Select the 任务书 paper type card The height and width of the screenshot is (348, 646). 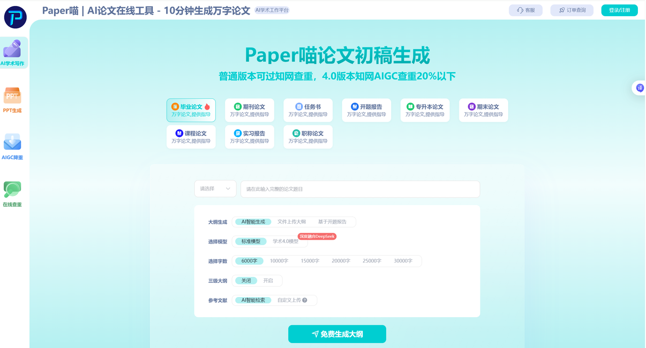(x=308, y=110)
